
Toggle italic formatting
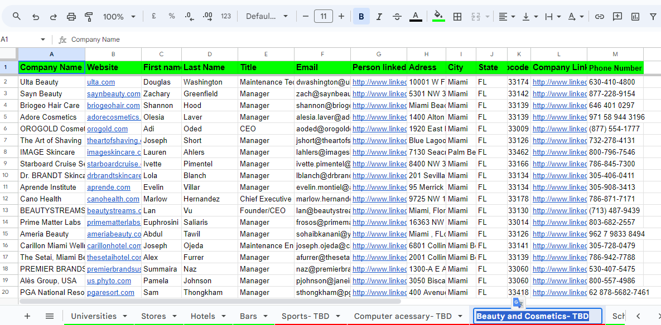pyautogui.click(x=379, y=17)
